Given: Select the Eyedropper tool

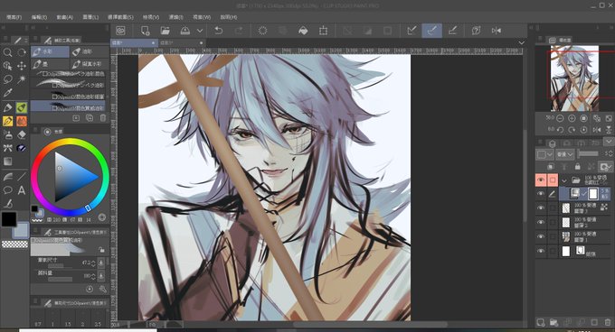Looking at the screenshot, I should click(7, 93).
